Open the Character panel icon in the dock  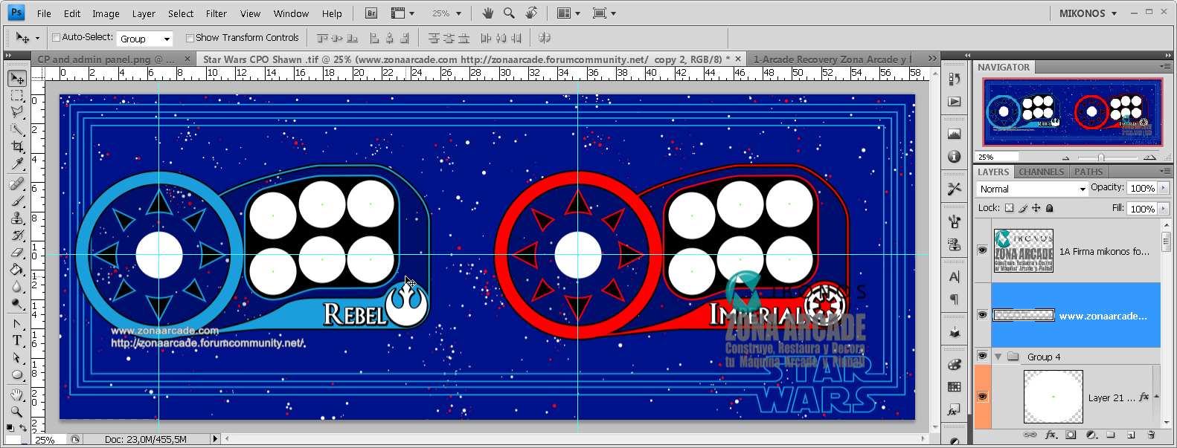[955, 276]
